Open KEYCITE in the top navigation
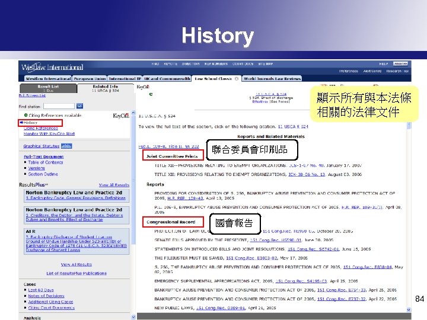Image resolution: width=427 pixels, height=320 pixels. [170, 64]
